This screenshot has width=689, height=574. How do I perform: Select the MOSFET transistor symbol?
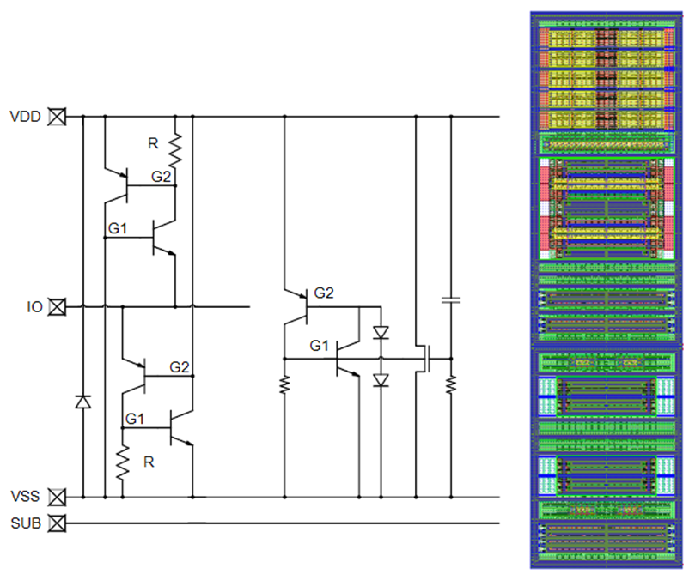coord(424,358)
